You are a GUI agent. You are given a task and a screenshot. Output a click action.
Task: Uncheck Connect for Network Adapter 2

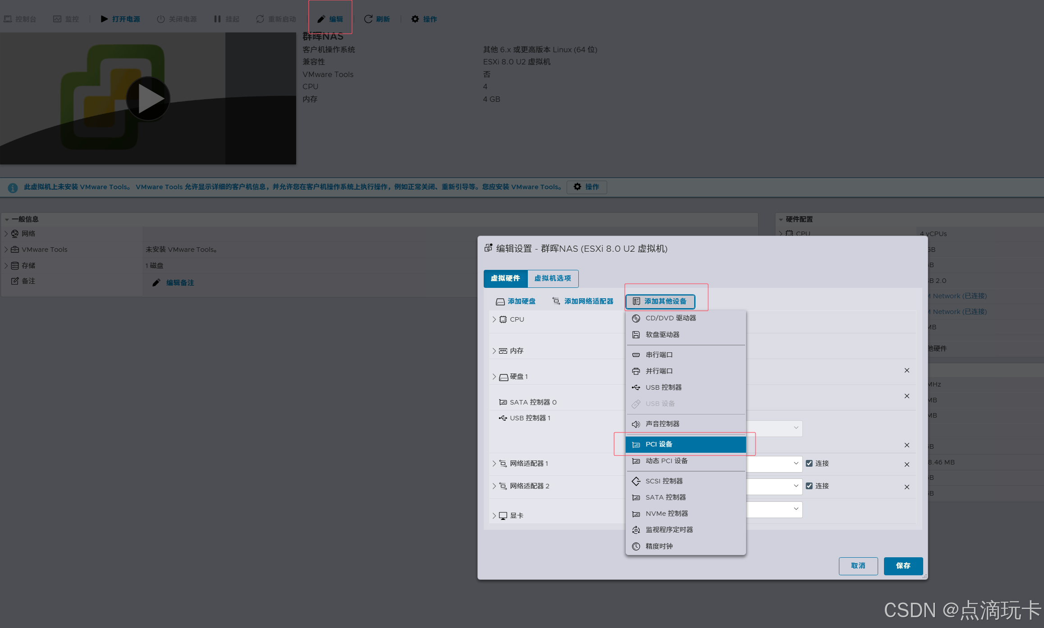click(809, 486)
